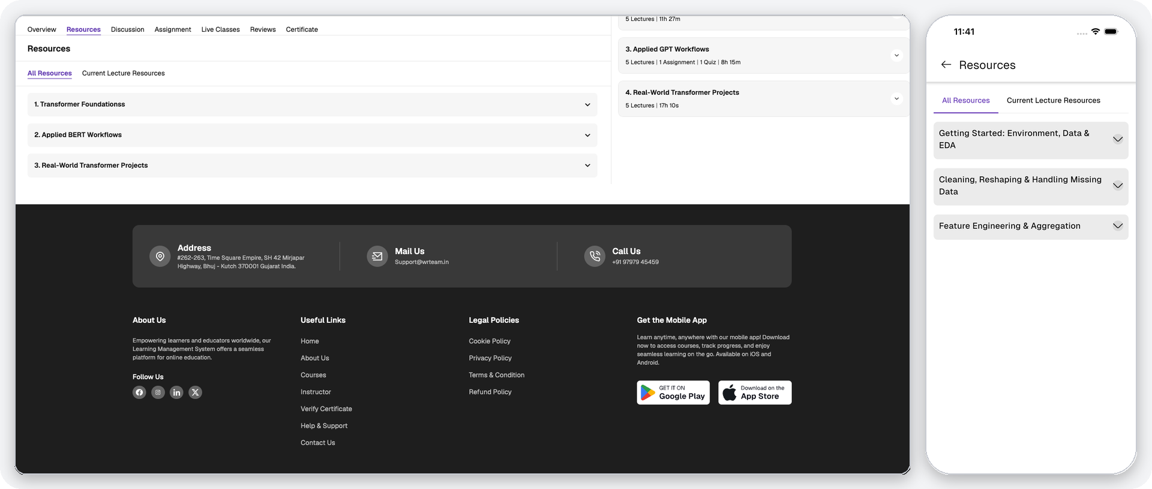Expand Cleaning, Reshaping & Handling Missing Data
Viewport: 1152px width, 489px height.
pyautogui.click(x=1031, y=186)
